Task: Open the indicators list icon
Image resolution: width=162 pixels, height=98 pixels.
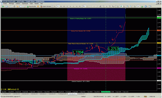Action: [142, 6]
